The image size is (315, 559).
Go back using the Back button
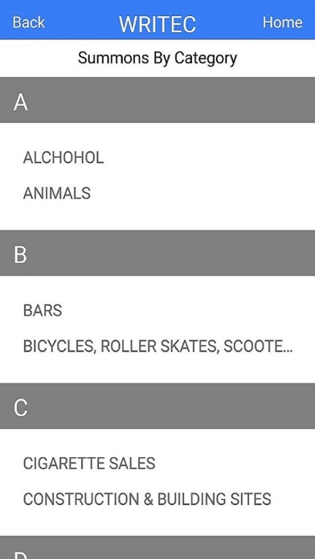tap(29, 22)
